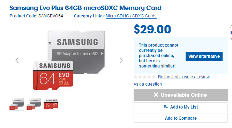Click the greyed Unavailable Online button label
The width and height of the screenshot is (232, 128).
[x=184, y=95]
